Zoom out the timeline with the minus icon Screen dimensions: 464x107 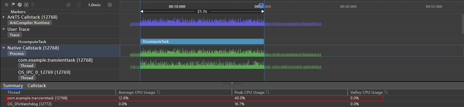[79, 5]
